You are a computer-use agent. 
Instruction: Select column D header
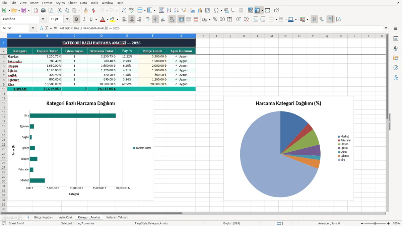[102, 36]
